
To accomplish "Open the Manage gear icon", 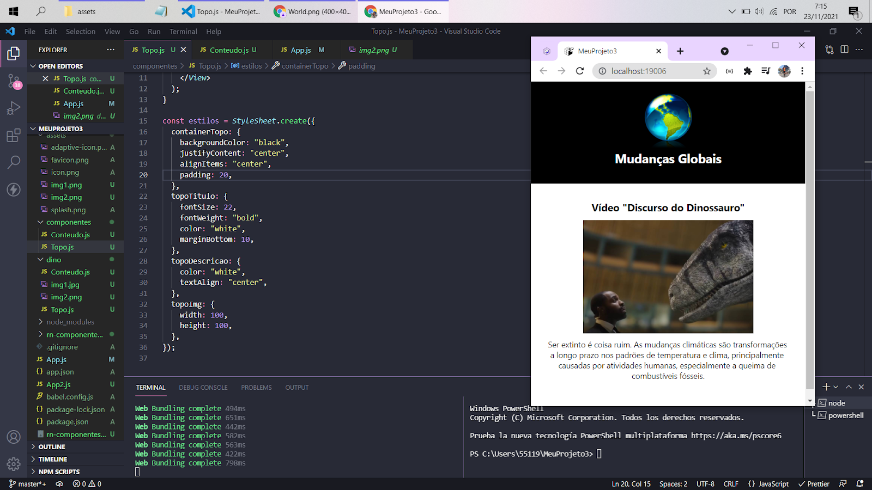I will 14,464.
